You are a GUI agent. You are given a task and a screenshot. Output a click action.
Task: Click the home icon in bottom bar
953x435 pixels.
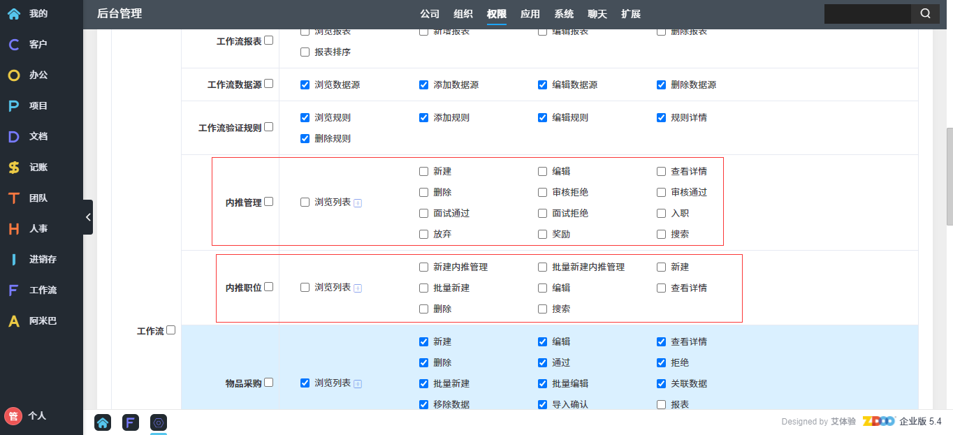pyautogui.click(x=103, y=422)
